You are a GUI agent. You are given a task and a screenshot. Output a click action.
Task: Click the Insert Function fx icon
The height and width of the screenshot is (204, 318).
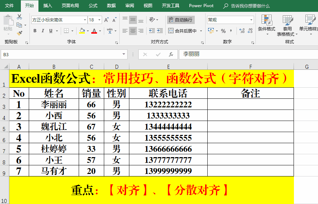(171, 54)
